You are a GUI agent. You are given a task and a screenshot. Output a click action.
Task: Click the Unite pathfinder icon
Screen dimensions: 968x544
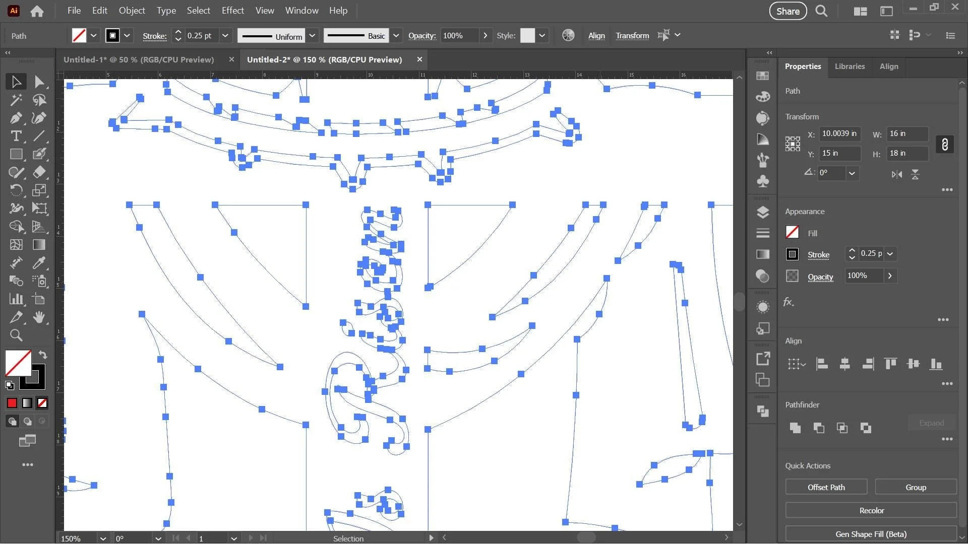[795, 428]
